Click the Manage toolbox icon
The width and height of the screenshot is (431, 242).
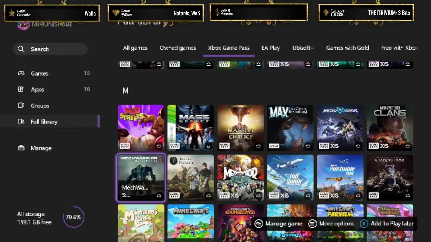21,148
